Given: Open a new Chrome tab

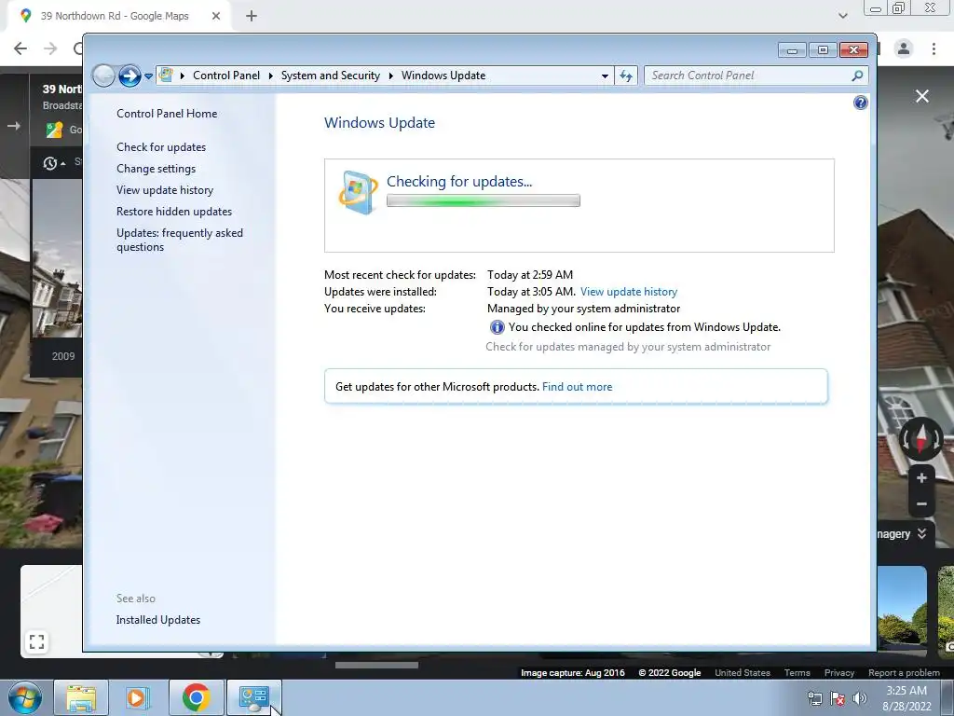Looking at the screenshot, I should 252,16.
